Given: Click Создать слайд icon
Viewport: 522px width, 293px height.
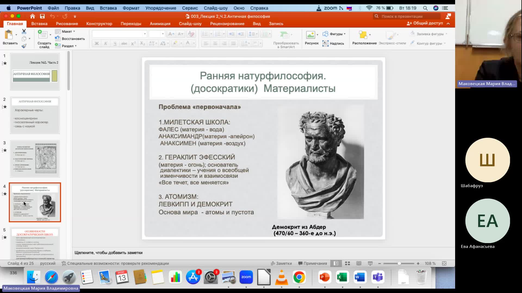Looking at the screenshot, I should point(42,34).
